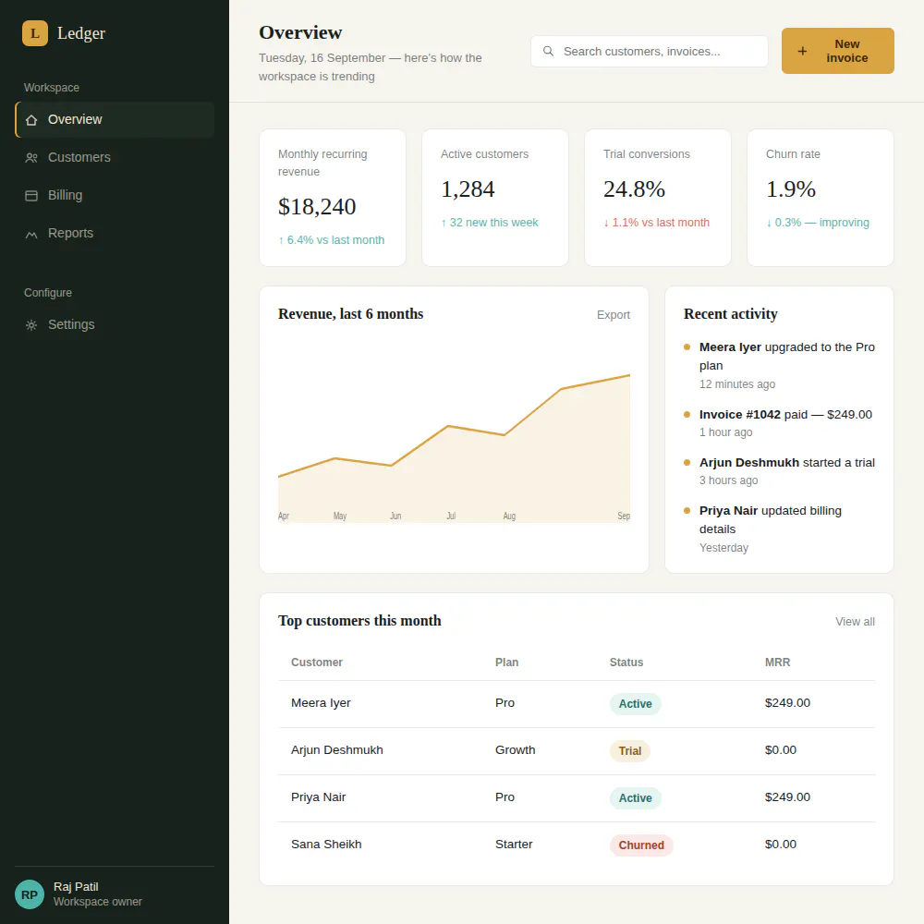Click View all top customers
Screen dimensions: 924x924
(855, 622)
